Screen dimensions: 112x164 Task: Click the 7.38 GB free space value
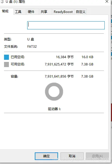coord(87,64)
